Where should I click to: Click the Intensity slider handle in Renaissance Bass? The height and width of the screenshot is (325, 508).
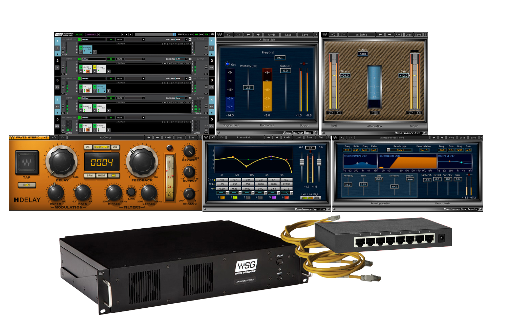point(248,88)
